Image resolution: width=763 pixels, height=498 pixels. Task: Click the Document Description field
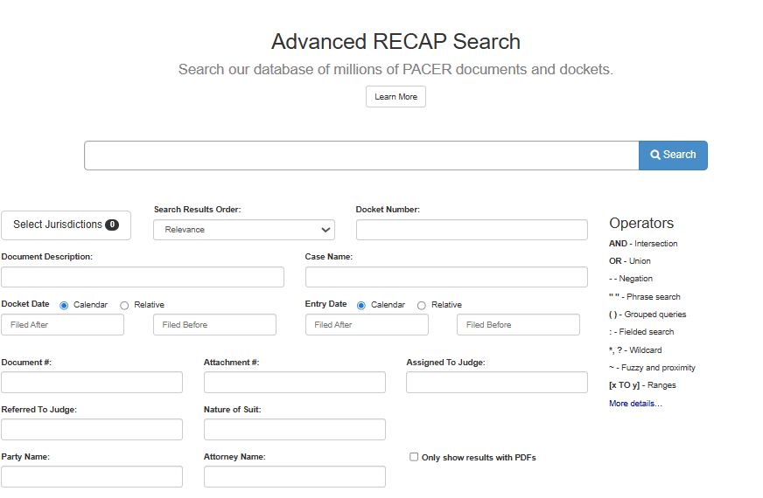click(x=143, y=277)
